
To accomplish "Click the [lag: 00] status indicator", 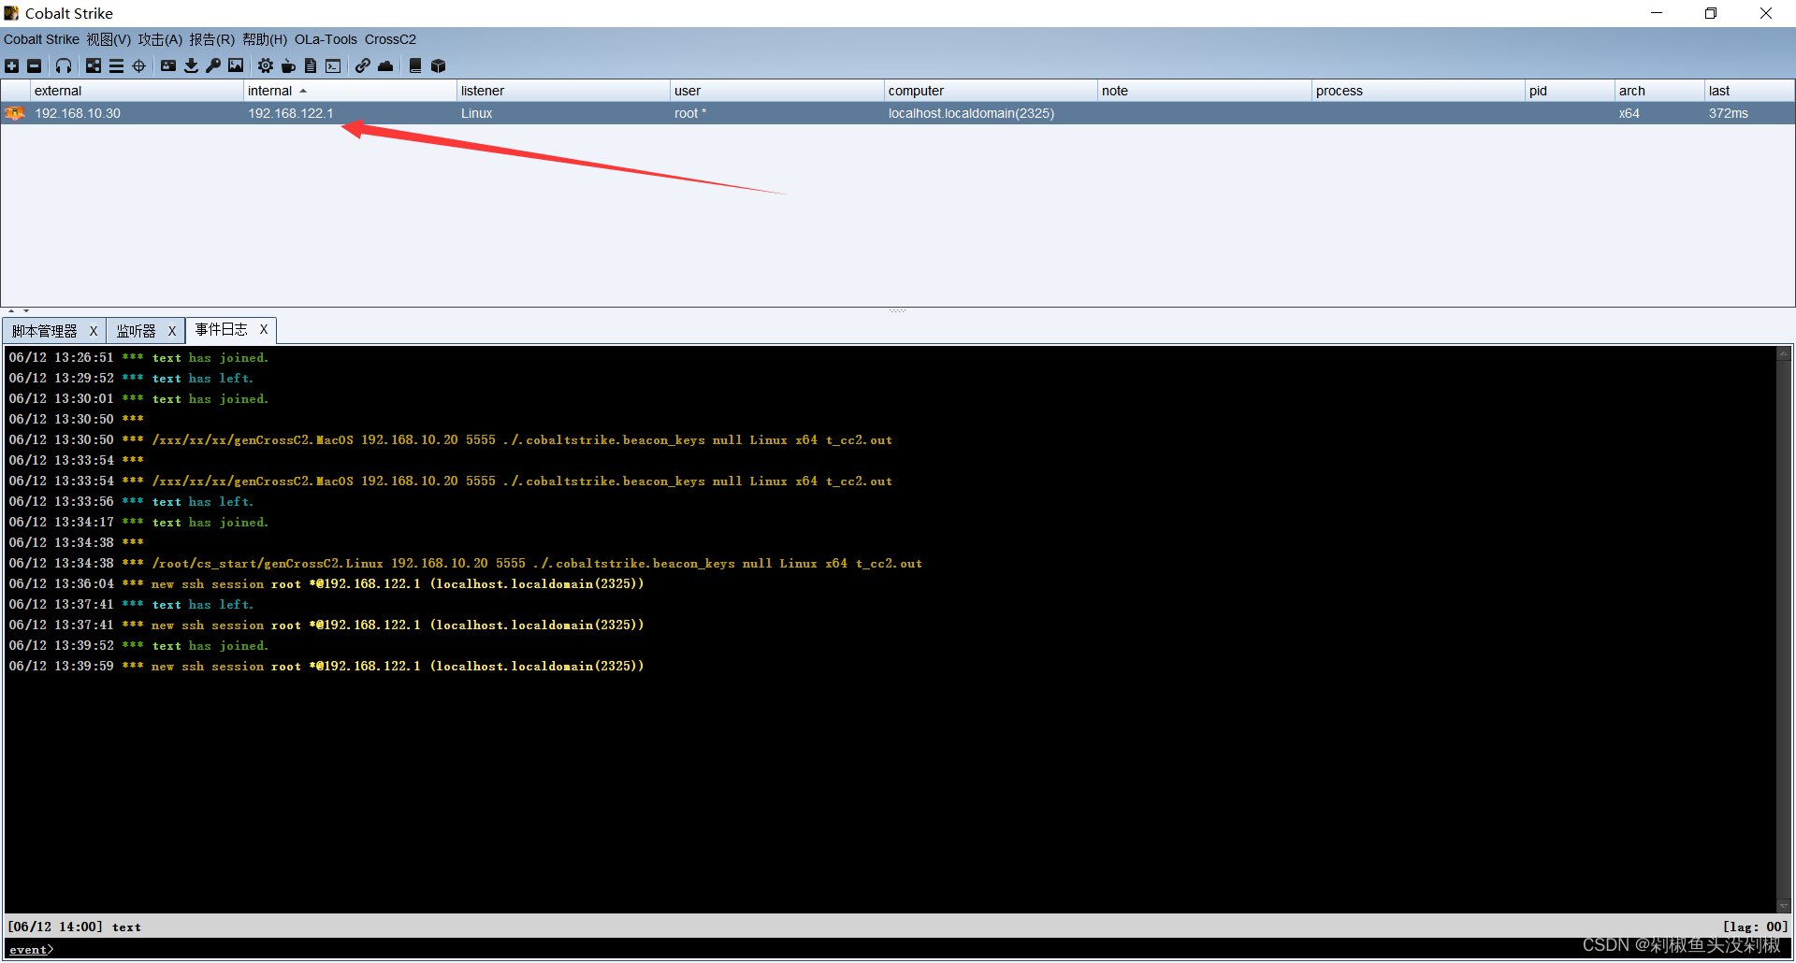I will click(1756, 927).
